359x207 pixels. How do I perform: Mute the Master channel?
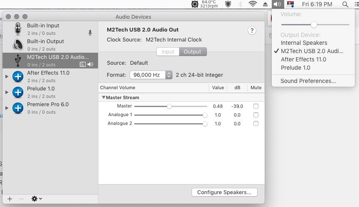tap(256, 106)
